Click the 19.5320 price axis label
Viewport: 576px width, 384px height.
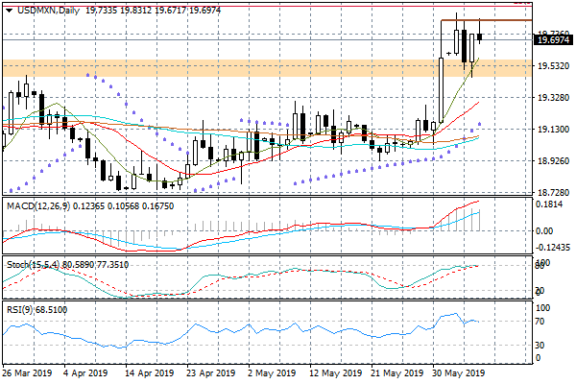click(x=553, y=66)
